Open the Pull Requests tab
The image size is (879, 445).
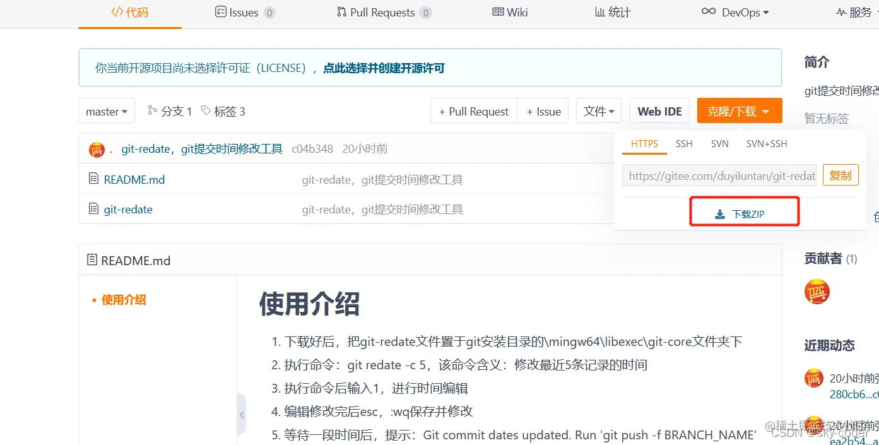tap(384, 13)
